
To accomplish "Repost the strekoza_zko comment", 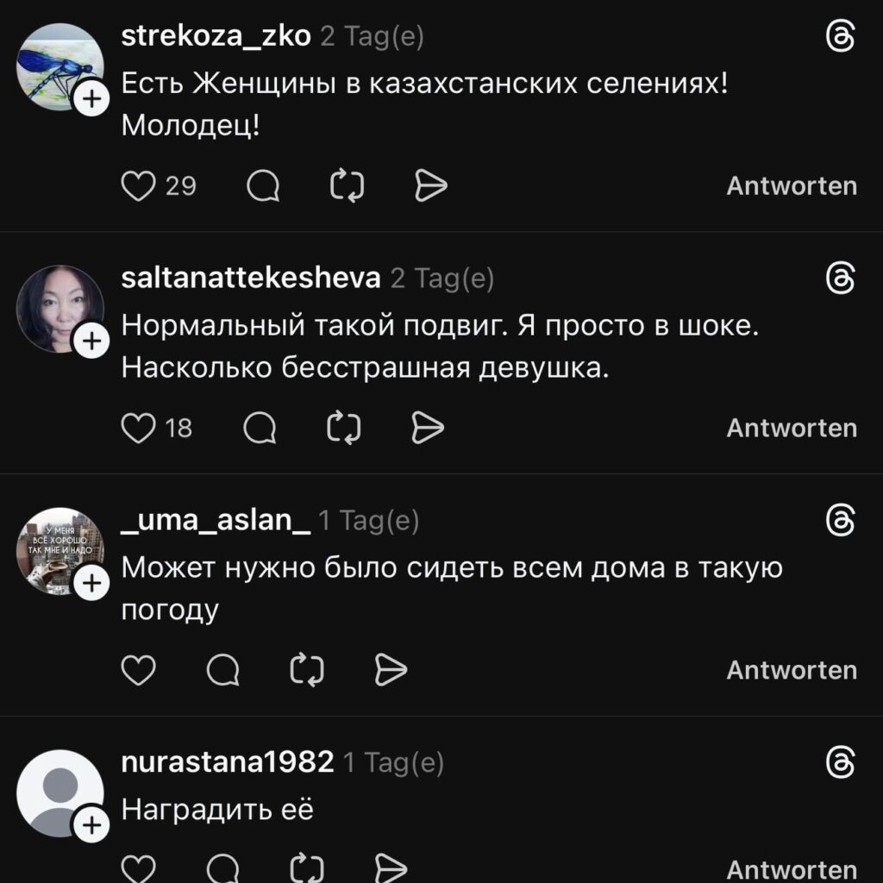I will pos(347,186).
